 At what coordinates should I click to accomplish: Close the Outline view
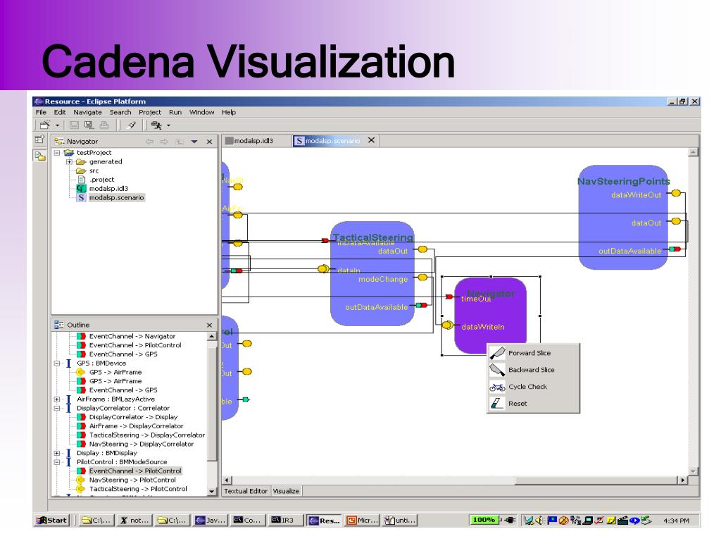point(209,325)
